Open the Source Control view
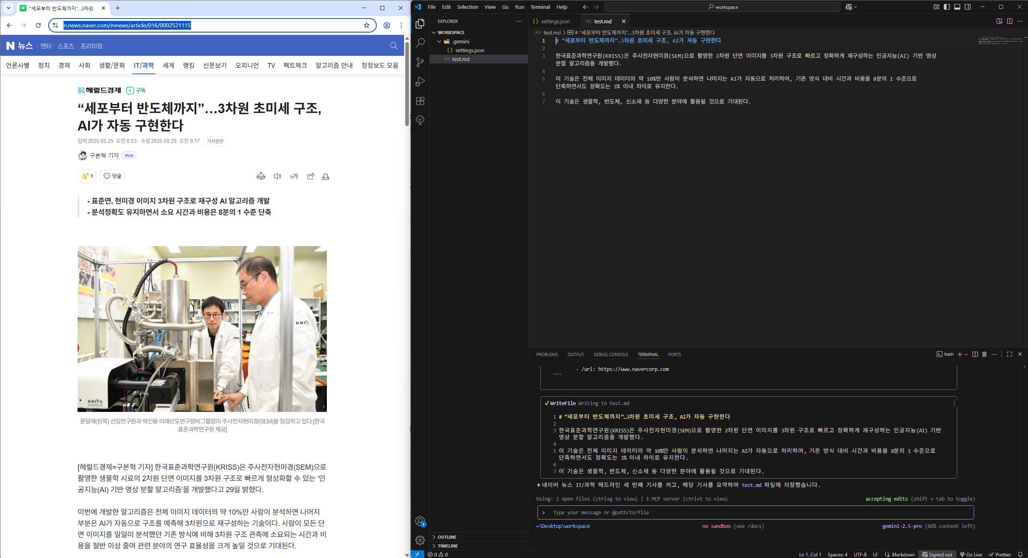 pyautogui.click(x=420, y=62)
